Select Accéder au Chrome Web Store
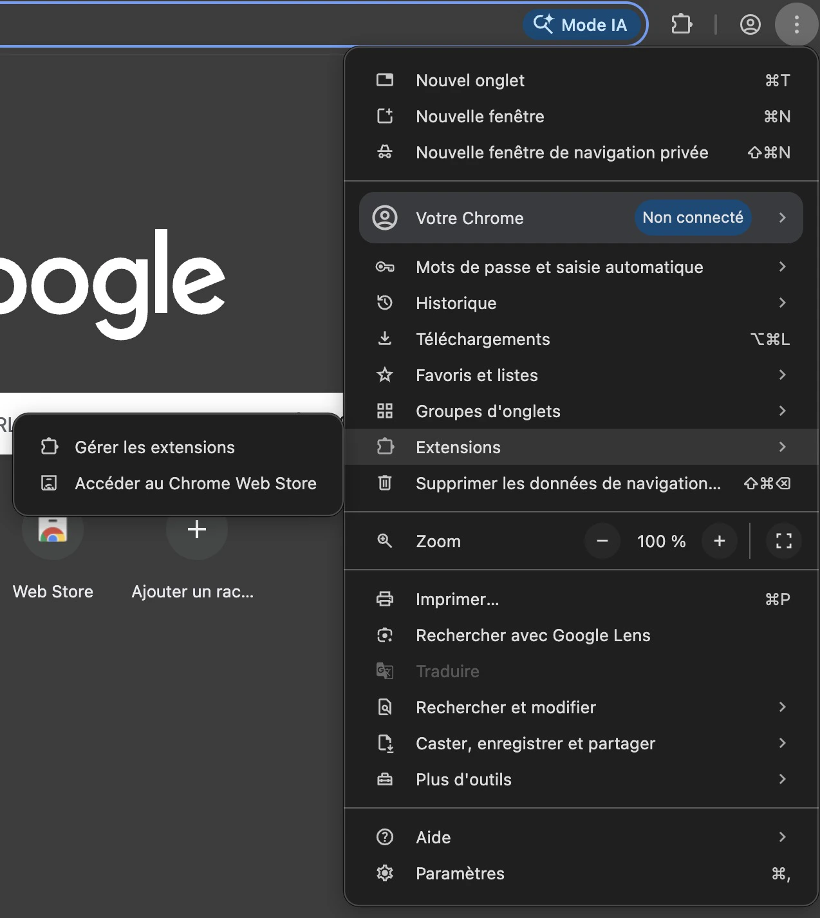Screen dimensions: 820x918 [178, 483]
